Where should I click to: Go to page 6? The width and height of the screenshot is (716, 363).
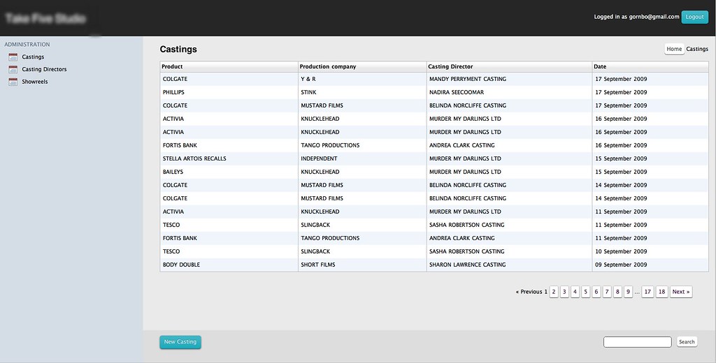596,292
